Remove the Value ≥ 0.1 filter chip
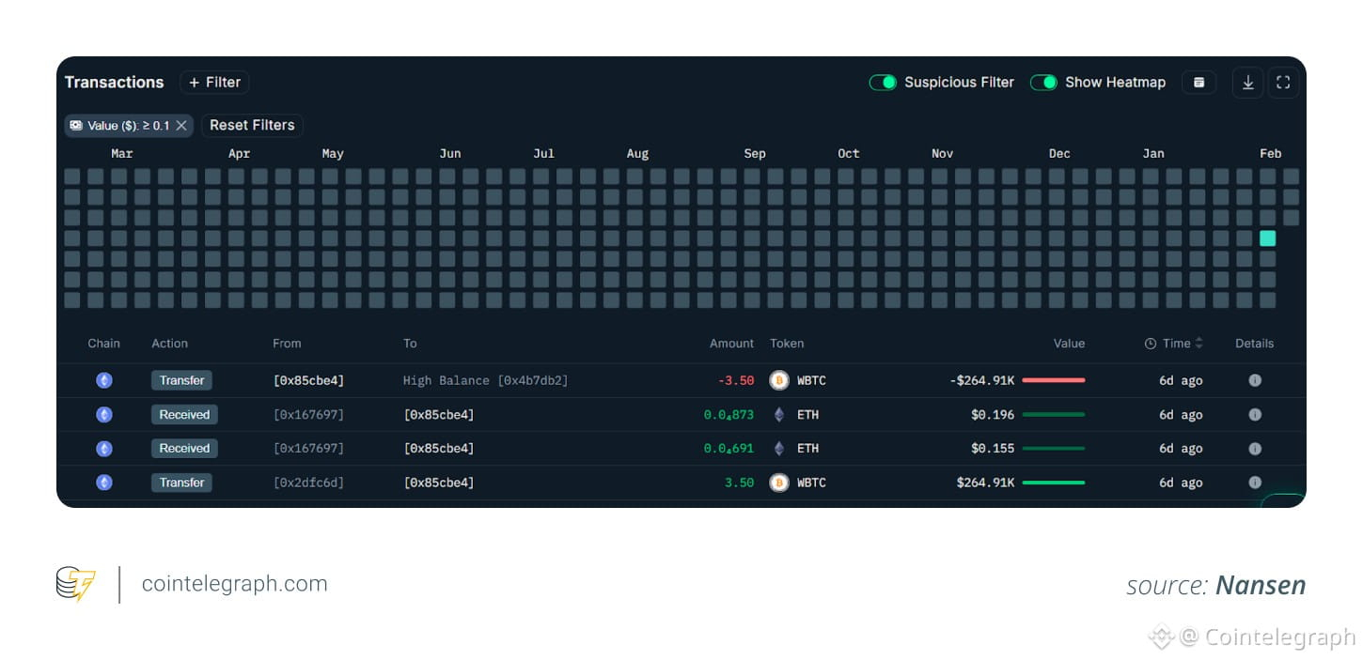The width and height of the screenshot is (1363, 660). pos(181,126)
